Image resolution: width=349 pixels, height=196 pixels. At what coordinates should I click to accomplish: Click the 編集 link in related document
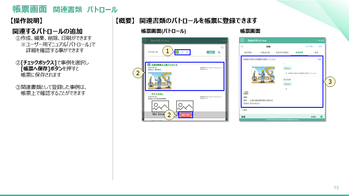(x=319, y=59)
